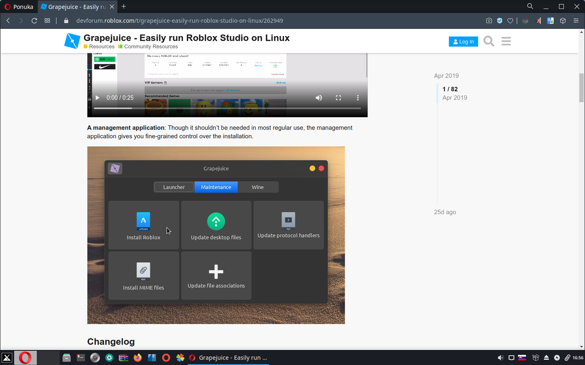
Task: Click Launcher tab in Grapejuice screenshot
Action: 174,187
